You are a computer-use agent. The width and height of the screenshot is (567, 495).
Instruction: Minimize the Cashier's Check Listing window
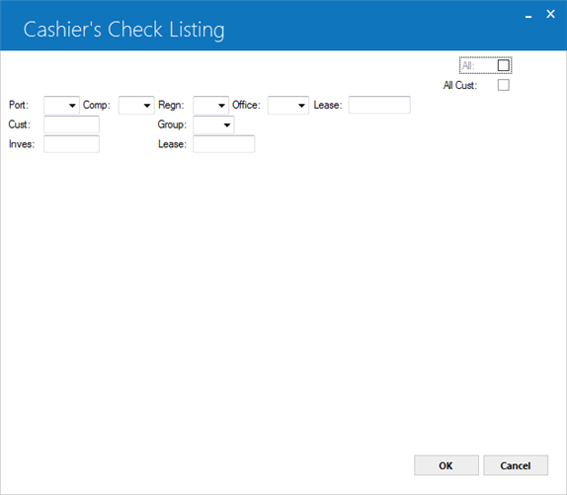point(528,15)
